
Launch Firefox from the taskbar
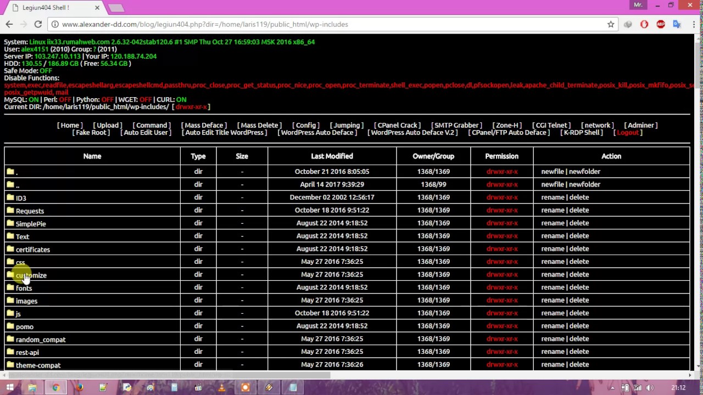(x=80, y=387)
